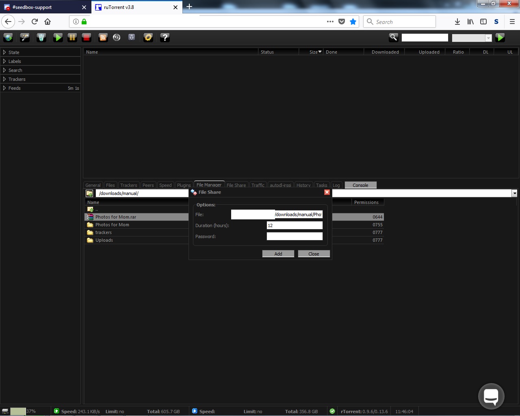520x416 pixels.
Task: Click the Password input field
Action: tap(295, 236)
